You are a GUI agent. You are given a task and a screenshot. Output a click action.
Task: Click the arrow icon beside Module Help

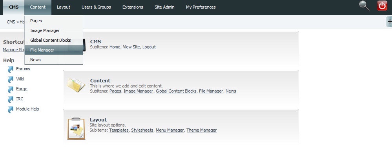(11, 109)
